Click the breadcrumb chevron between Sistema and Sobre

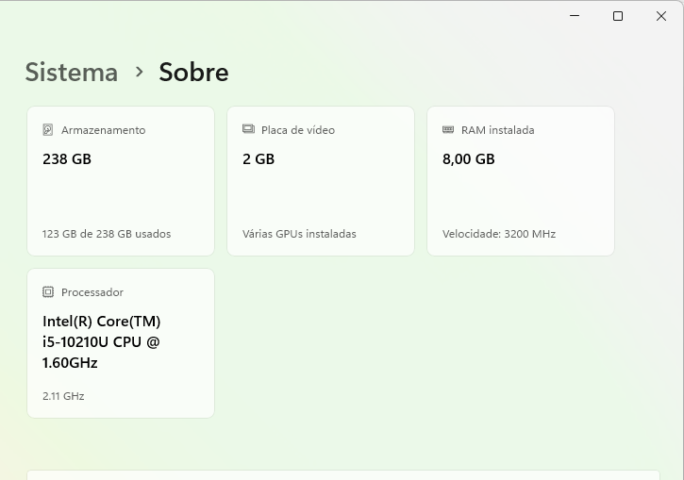point(139,72)
